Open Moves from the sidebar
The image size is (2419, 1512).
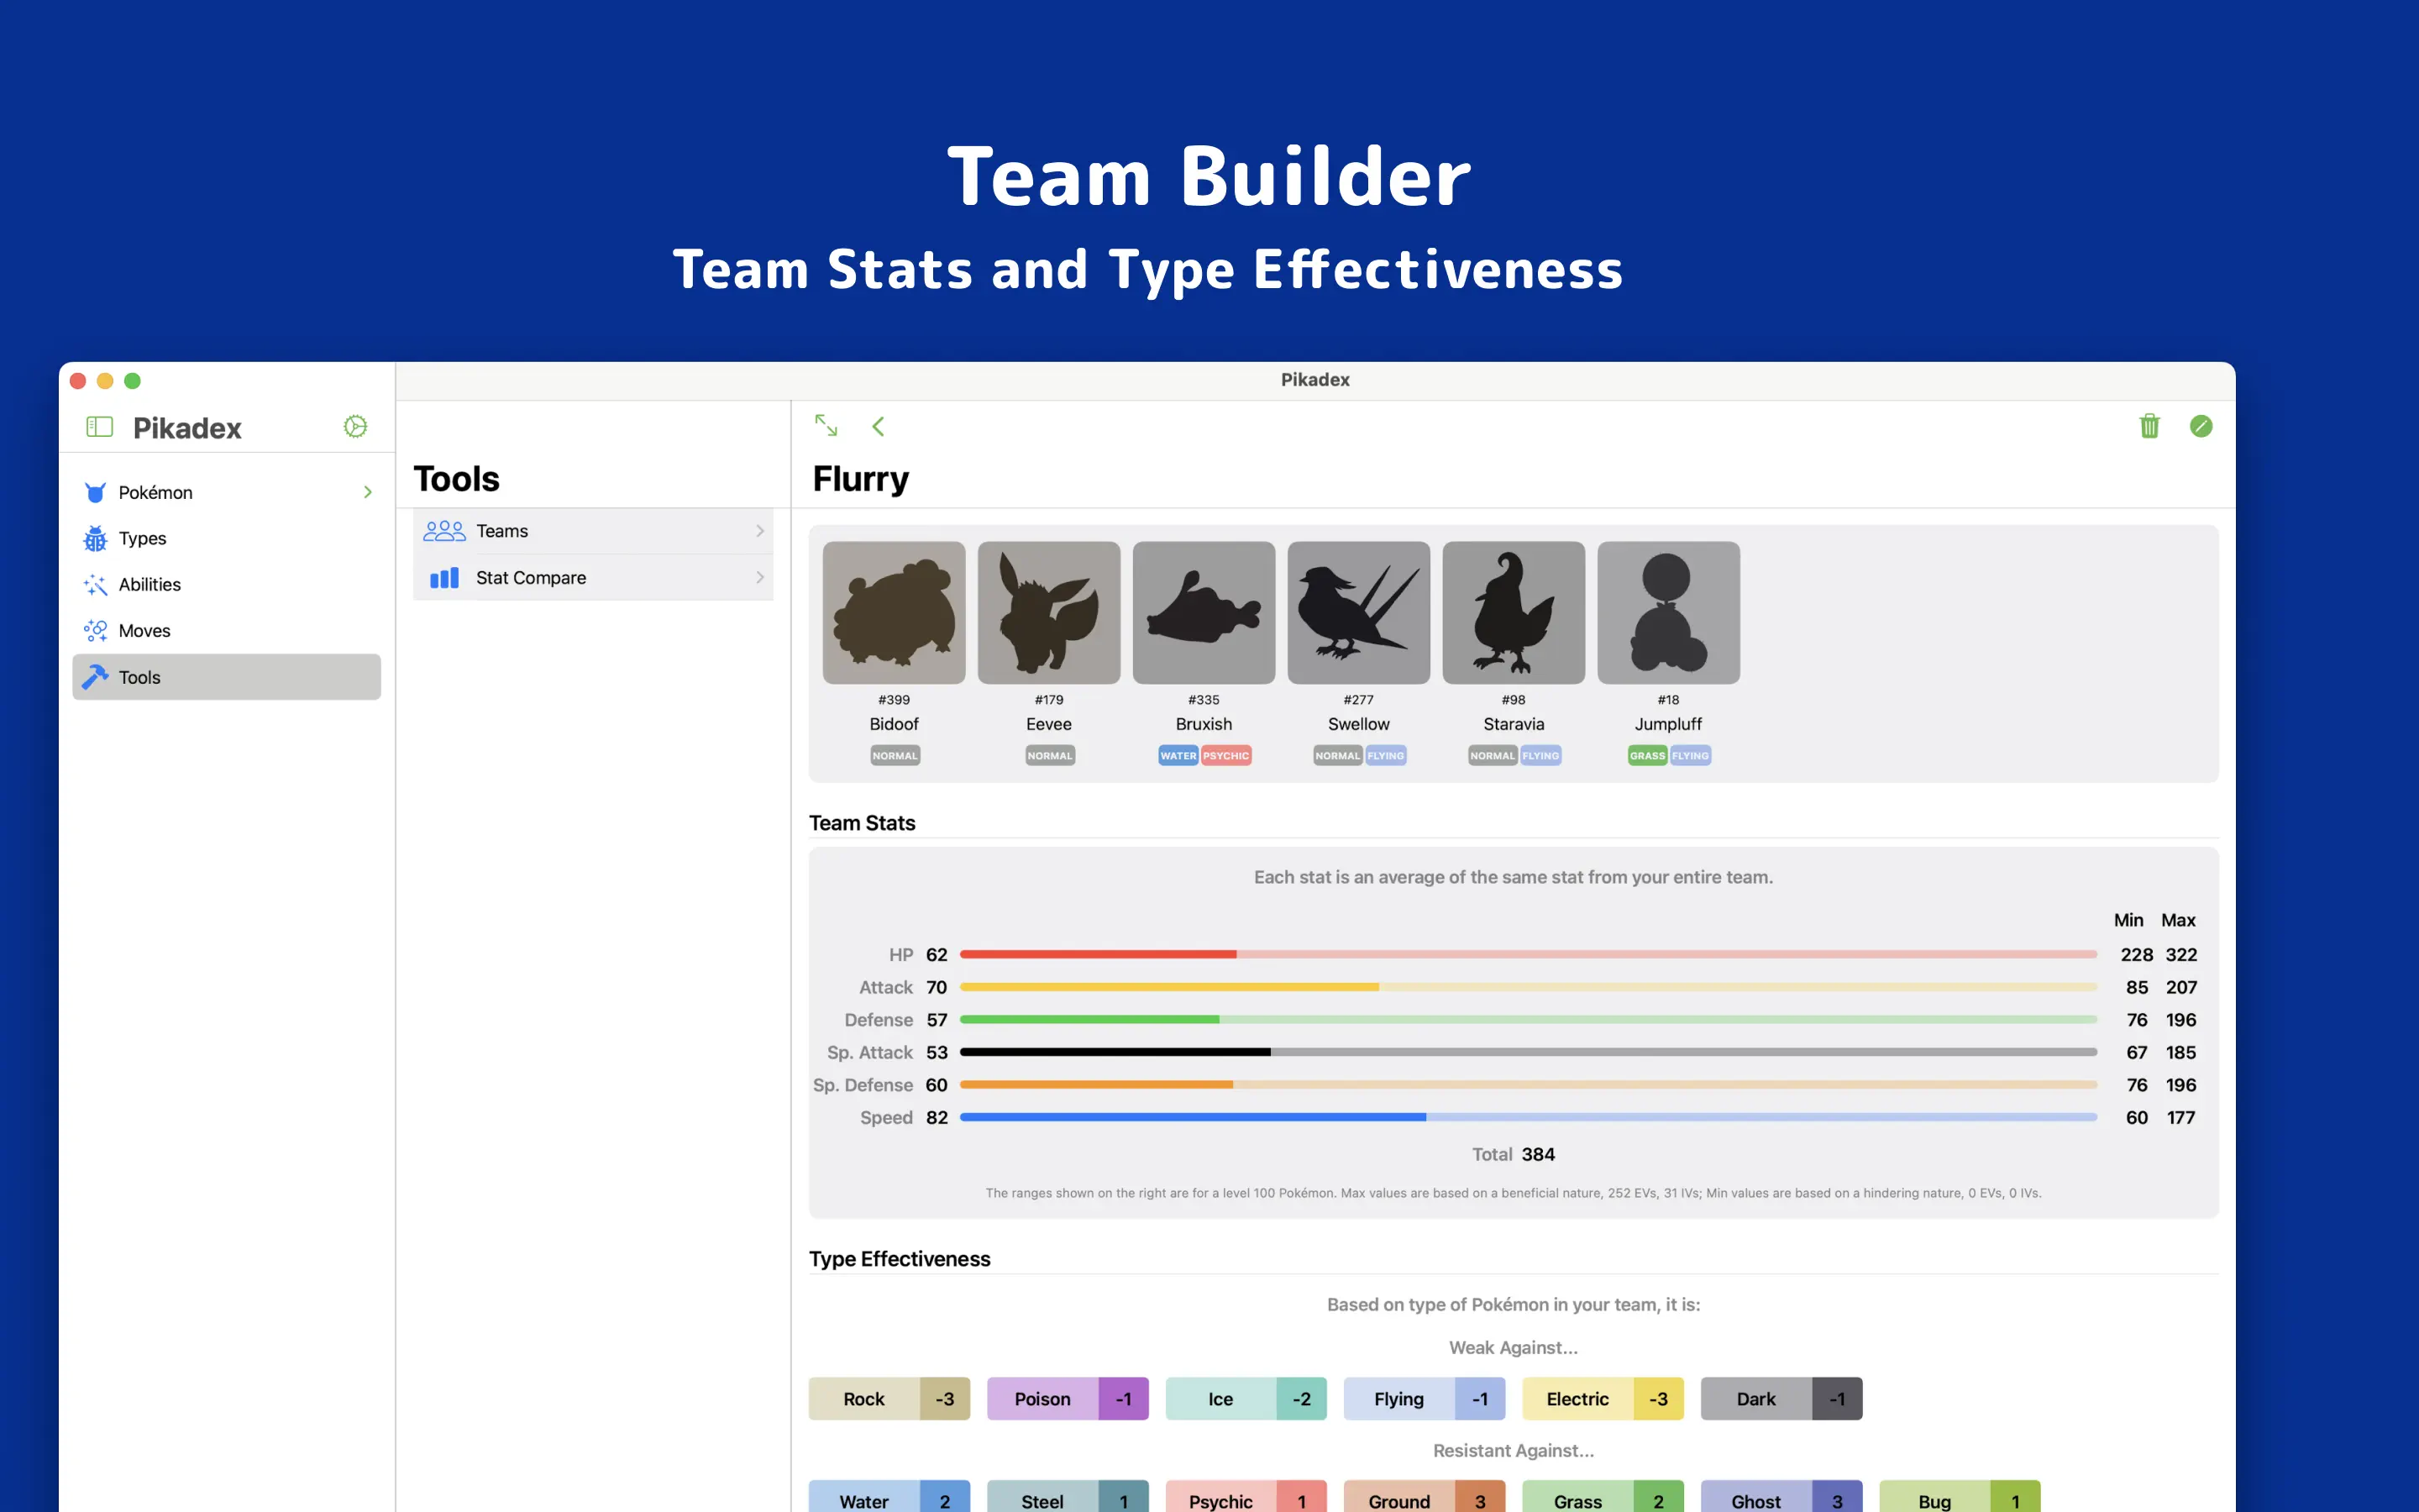coord(145,631)
